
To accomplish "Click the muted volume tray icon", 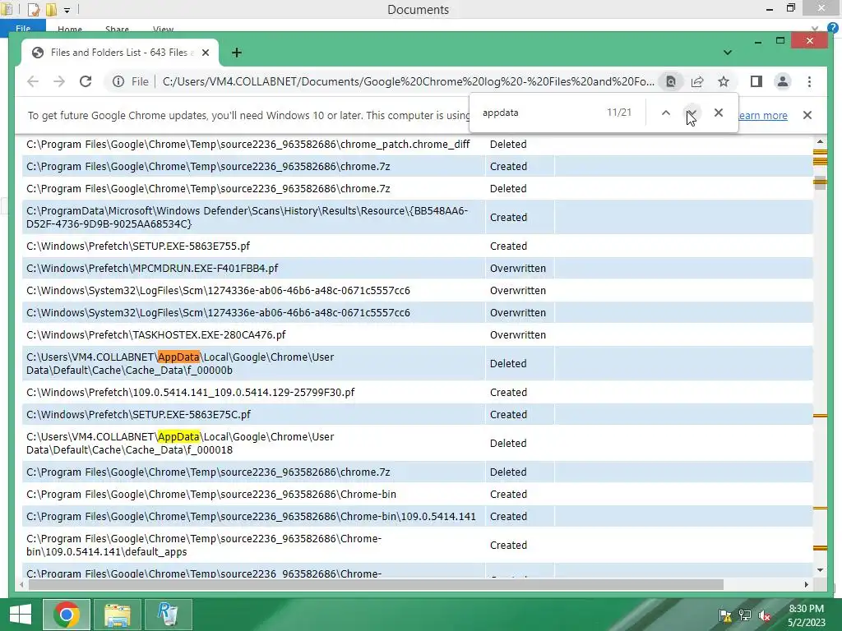I will pyautogui.click(x=765, y=615).
